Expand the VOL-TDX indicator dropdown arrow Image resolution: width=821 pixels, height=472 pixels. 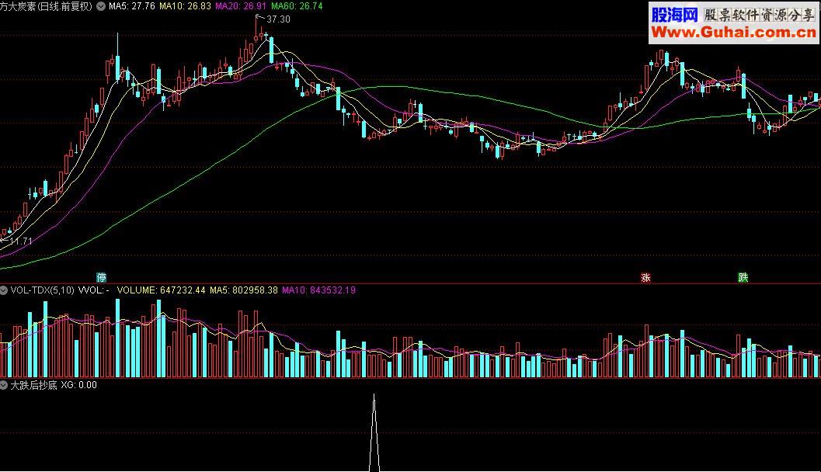click(4, 290)
